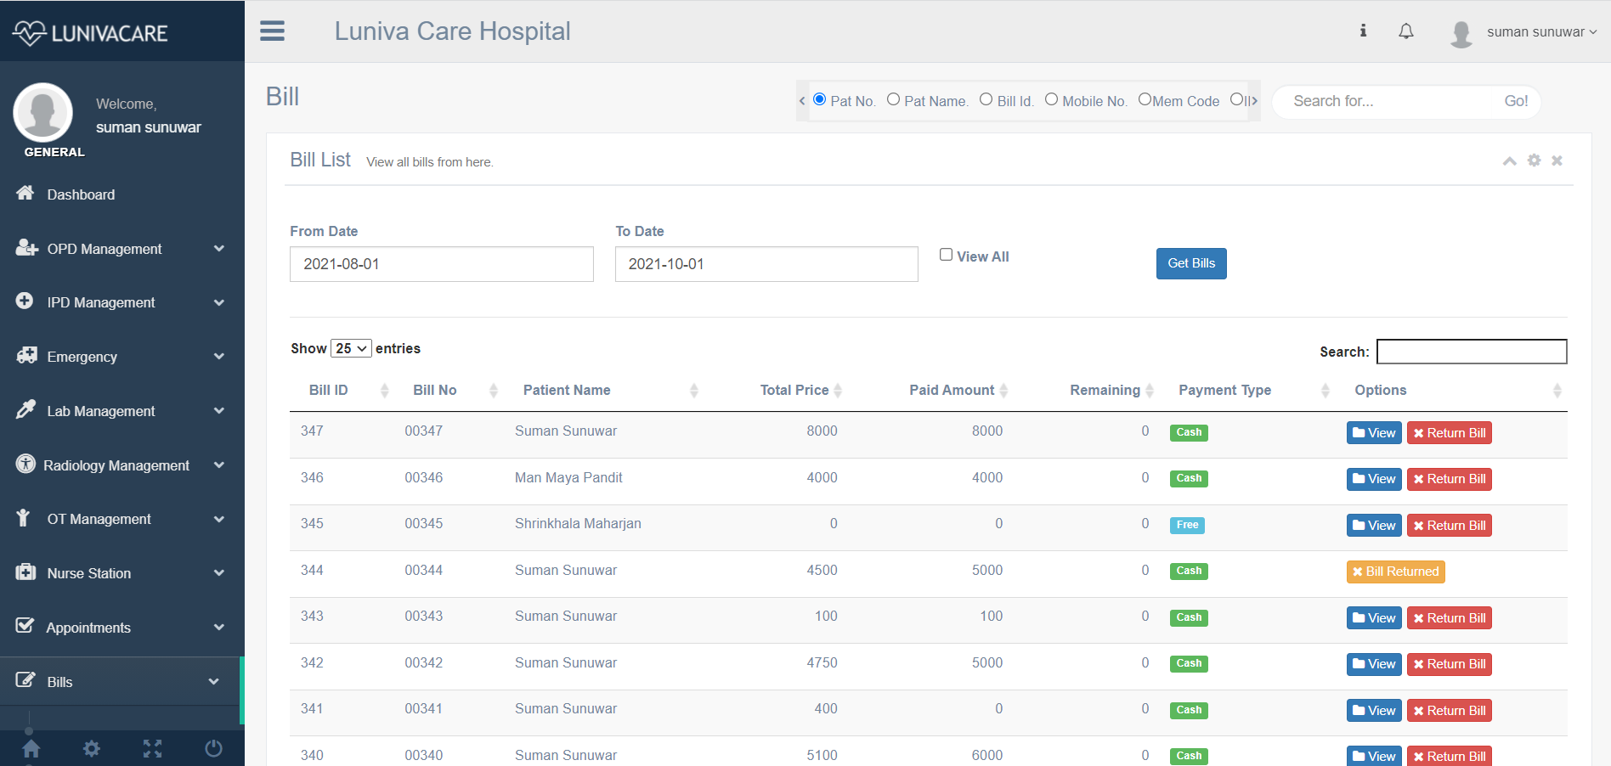Open Bill List panel settings gear

(1534, 160)
